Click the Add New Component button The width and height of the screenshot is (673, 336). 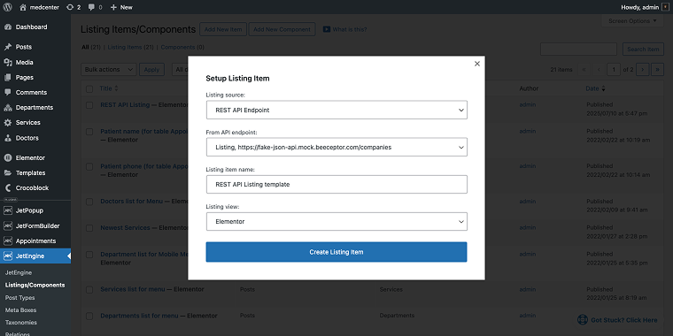282,29
